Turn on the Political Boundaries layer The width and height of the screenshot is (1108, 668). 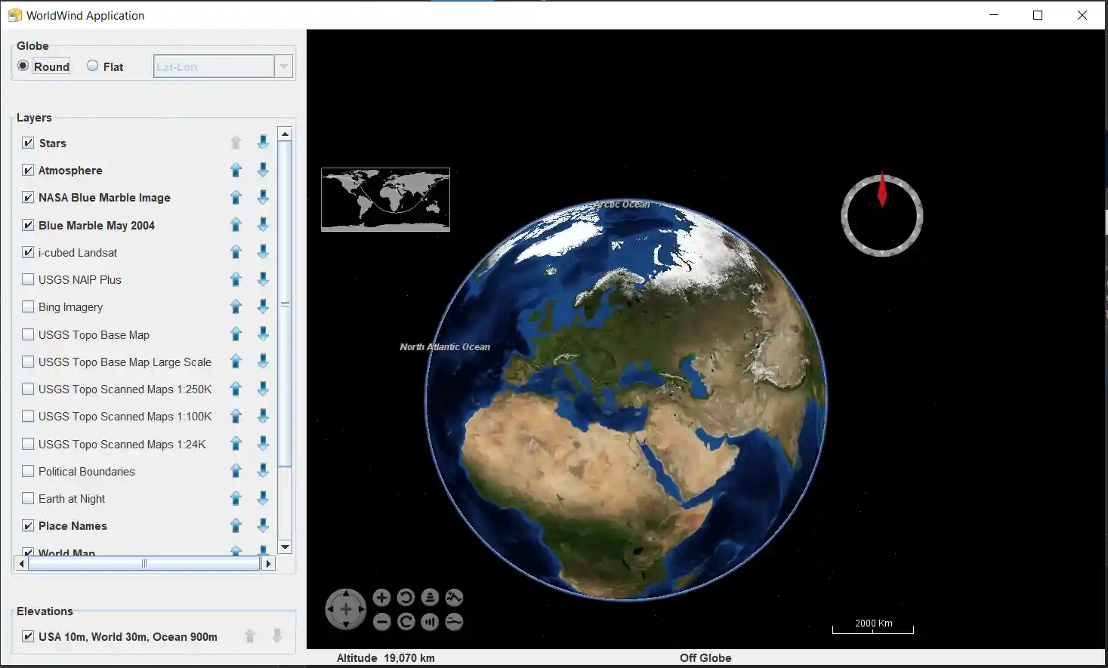click(28, 472)
